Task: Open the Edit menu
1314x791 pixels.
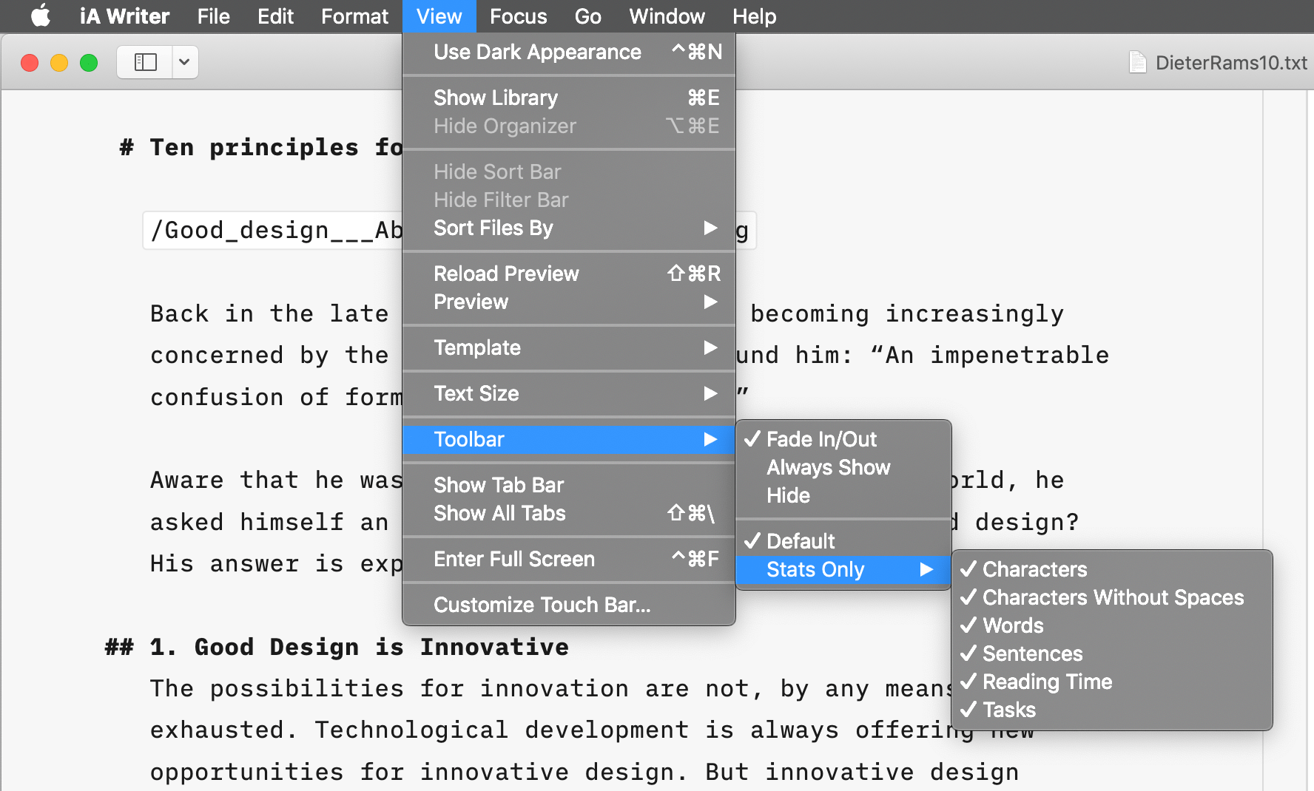Action: [x=275, y=16]
